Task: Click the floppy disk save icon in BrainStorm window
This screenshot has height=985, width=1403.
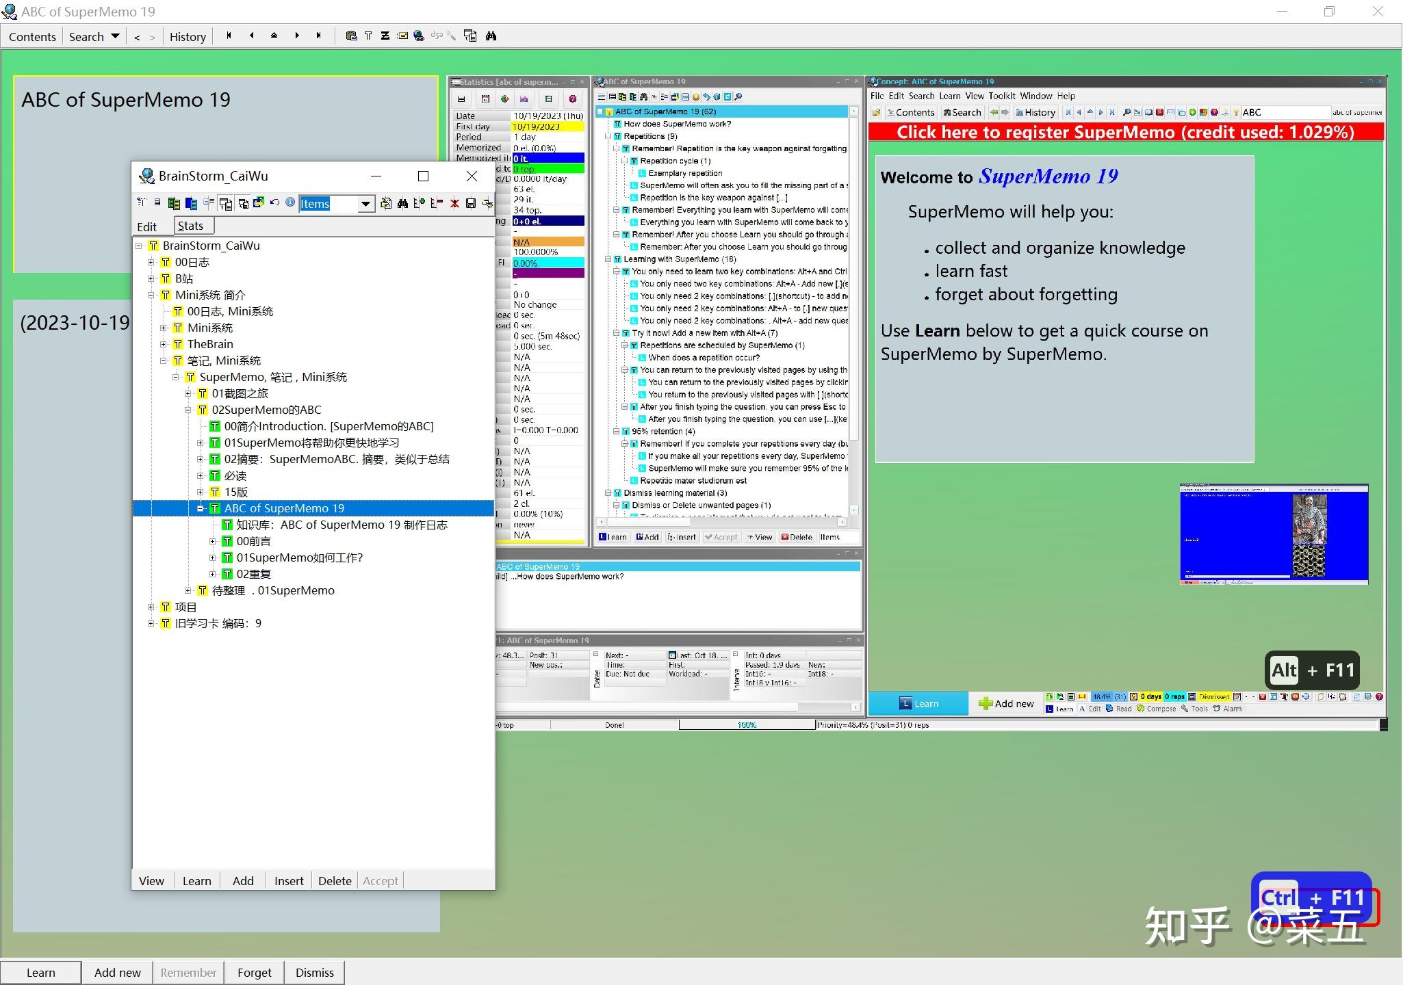Action: 471,203
